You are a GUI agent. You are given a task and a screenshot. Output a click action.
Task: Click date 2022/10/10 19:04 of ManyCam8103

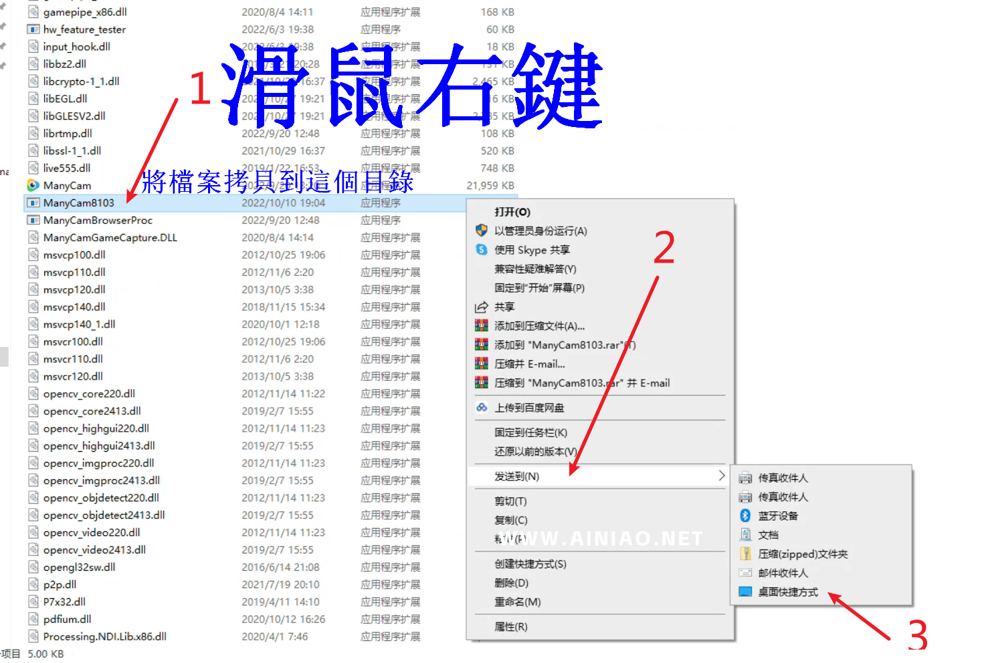[284, 203]
